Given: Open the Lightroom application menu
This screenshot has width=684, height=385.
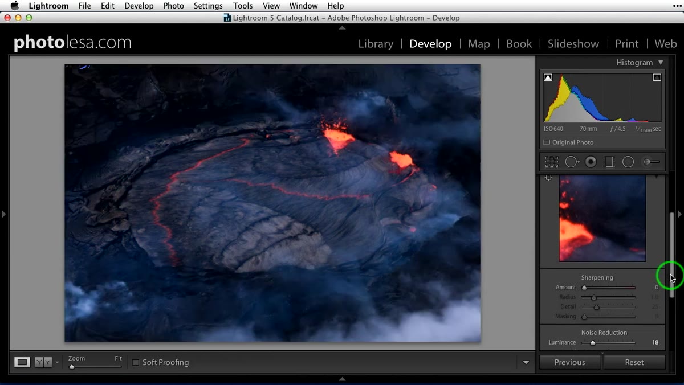Looking at the screenshot, I should (48, 6).
